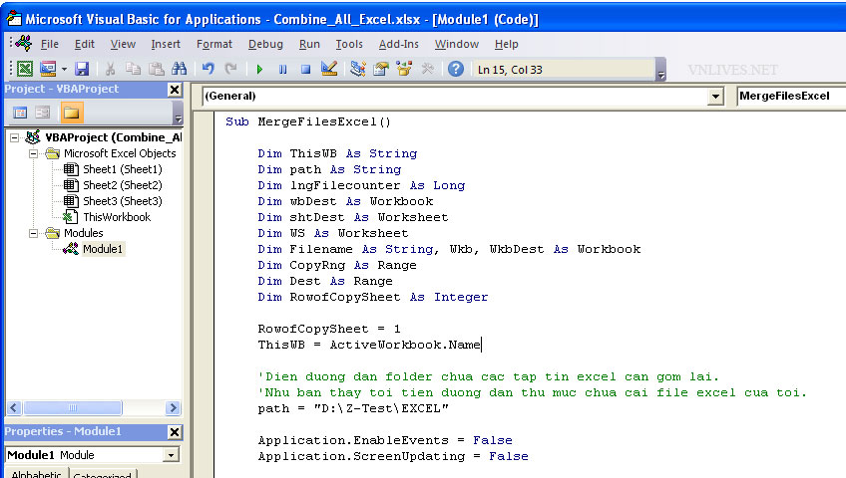Click the Paste clipboard icon
This screenshot has height=478, width=846.
[x=156, y=69]
